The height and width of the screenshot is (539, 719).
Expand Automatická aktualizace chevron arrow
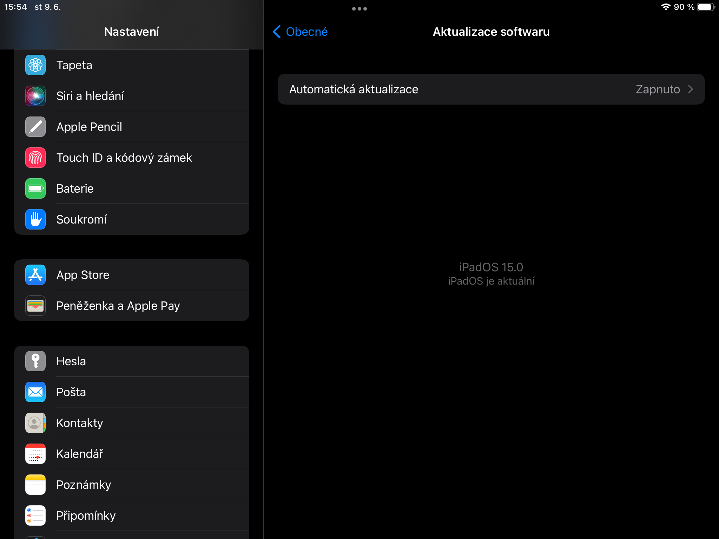pyautogui.click(x=691, y=89)
